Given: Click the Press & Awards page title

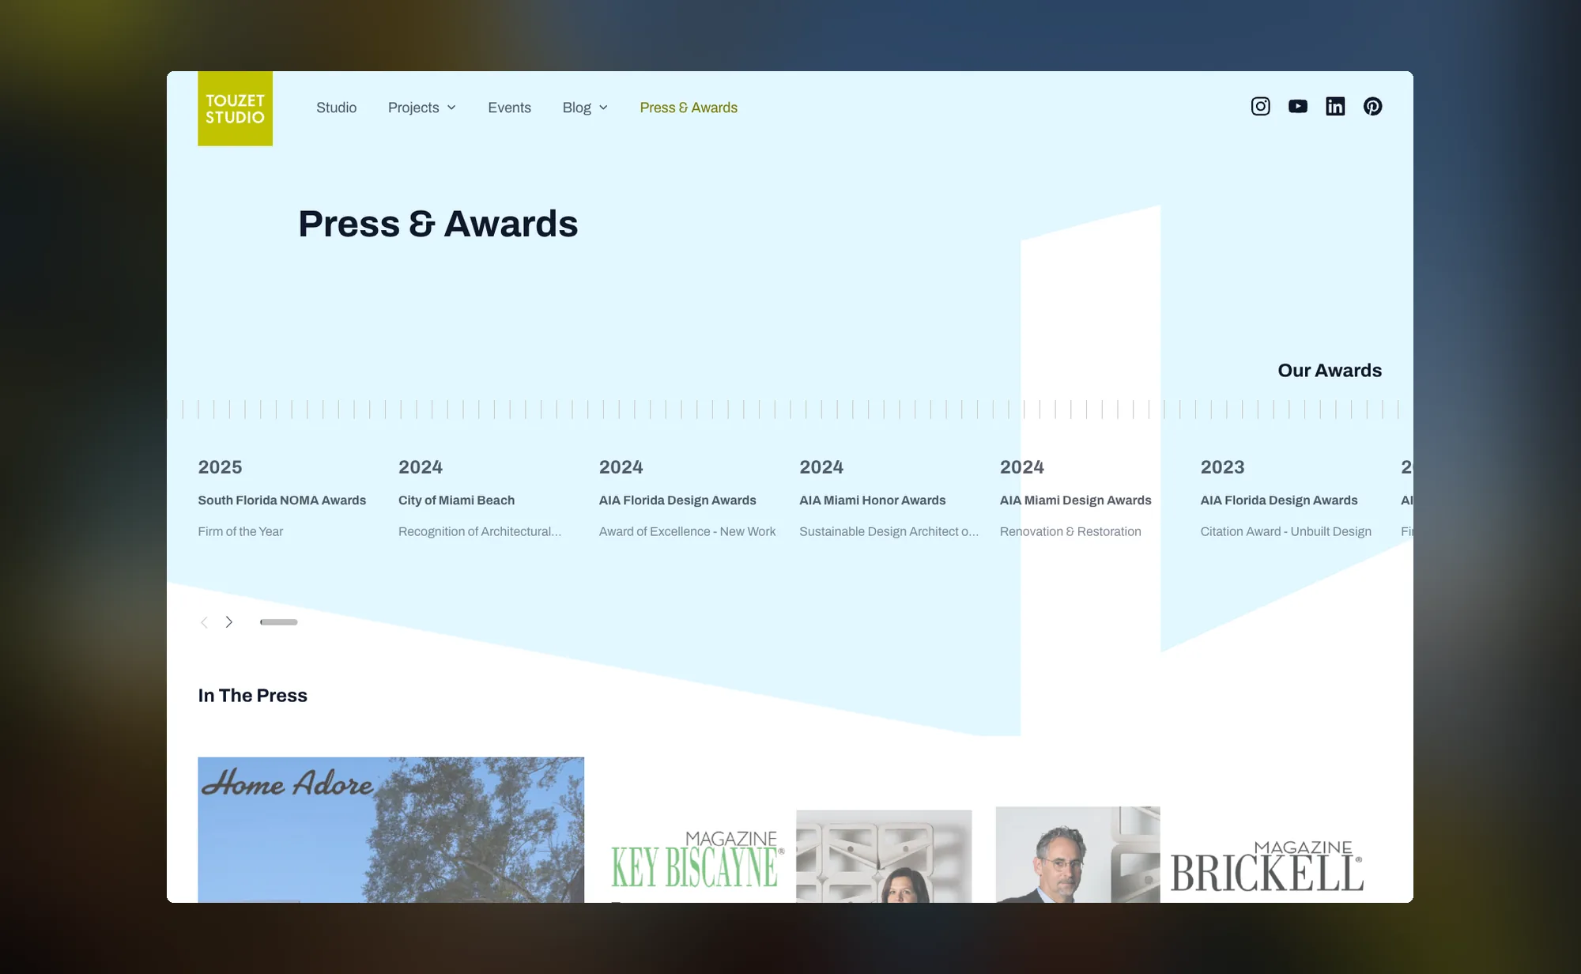Looking at the screenshot, I should pyautogui.click(x=438, y=224).
